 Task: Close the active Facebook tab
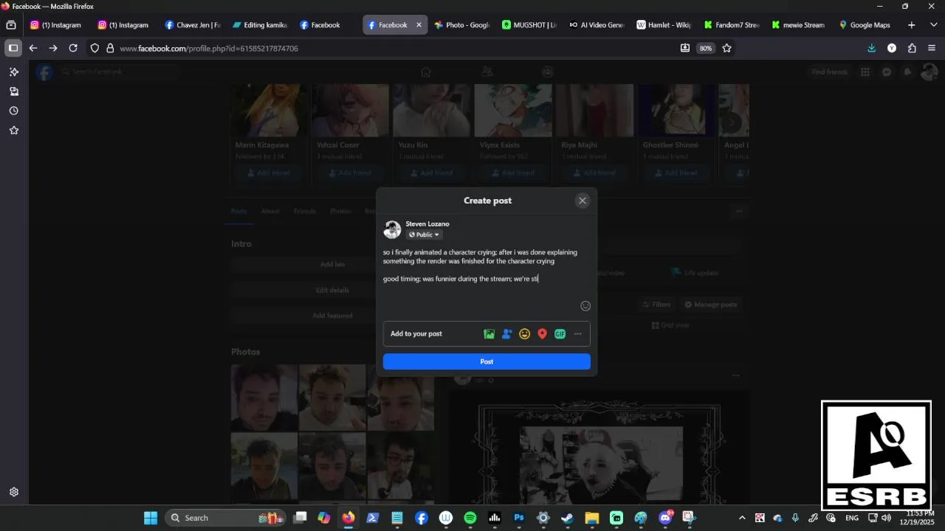tap(419, 25)
